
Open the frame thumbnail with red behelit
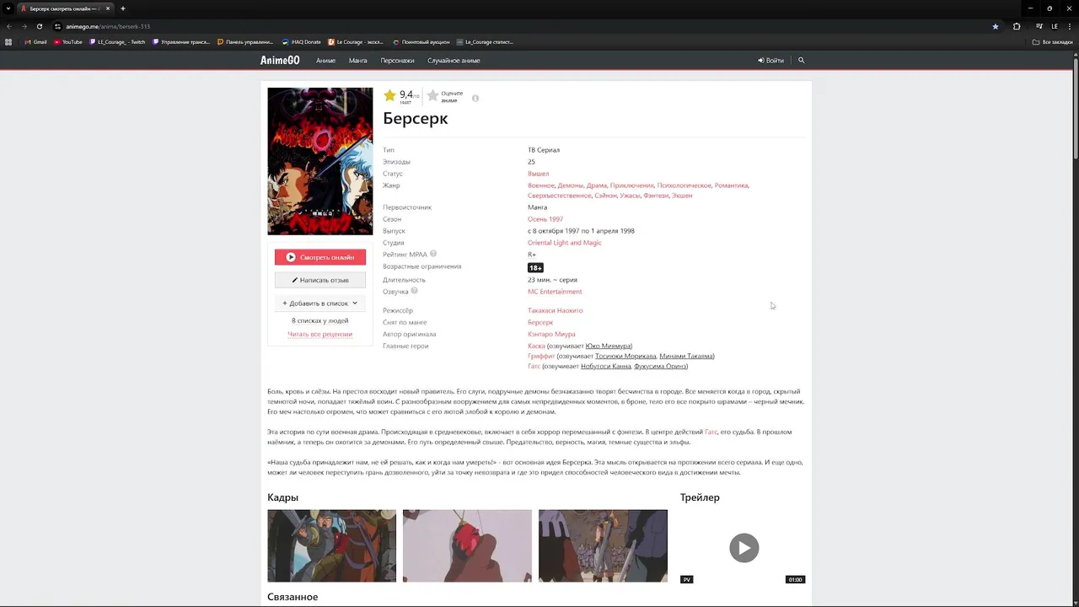pos(467,545)
